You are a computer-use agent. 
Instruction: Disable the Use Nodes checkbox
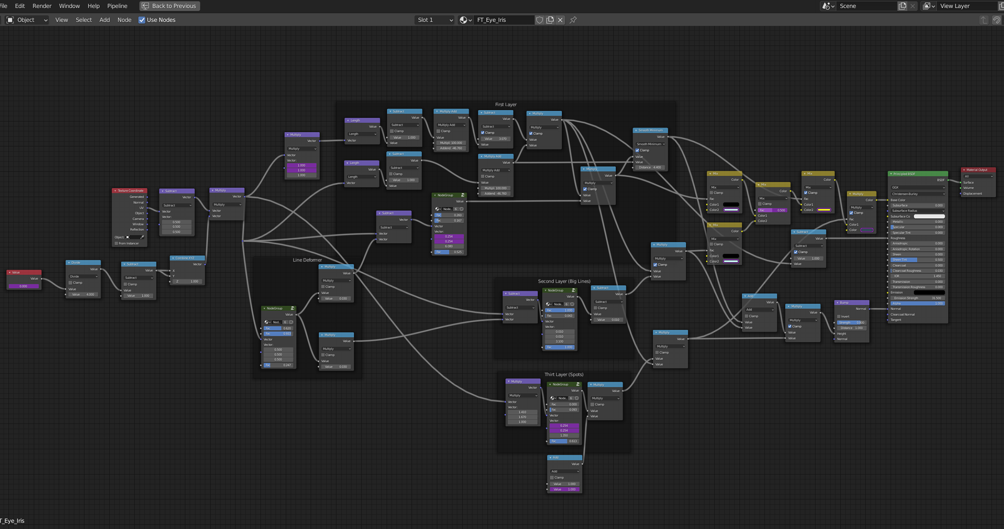(141, 20)
